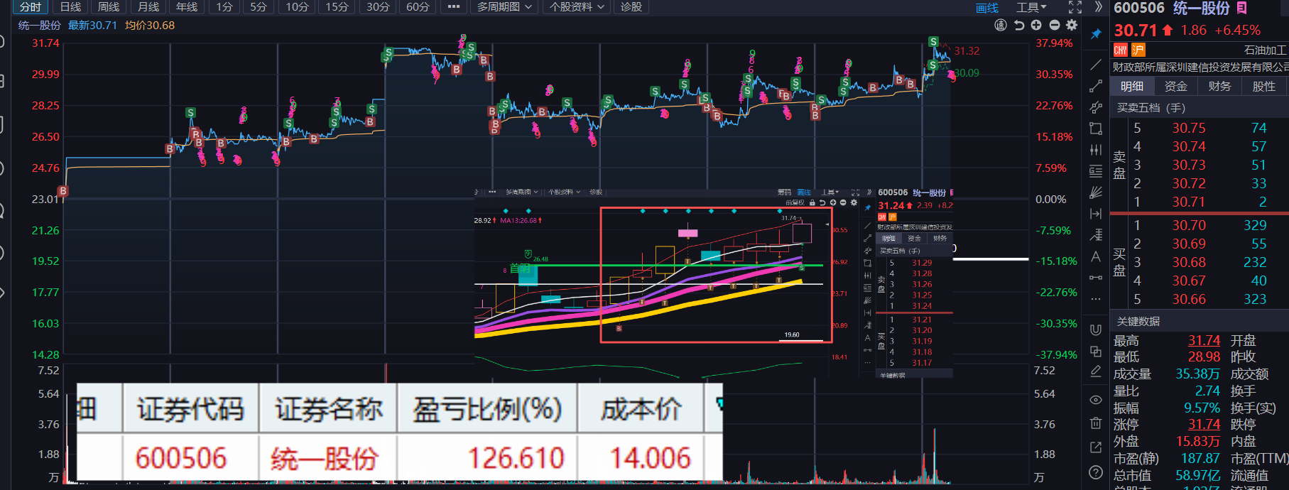Screen dimensions: 1289x490
Task: Select the 1分 period tab
Action: click(224, 7)
